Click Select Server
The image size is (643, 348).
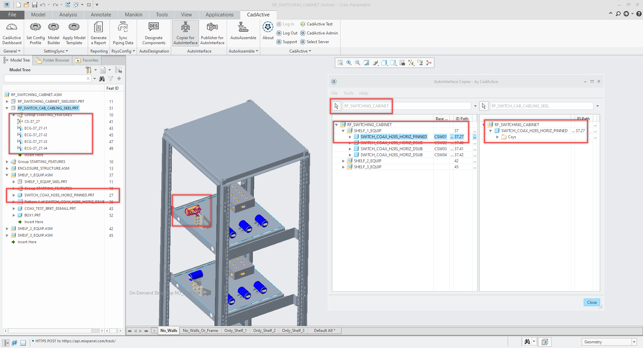315,42
